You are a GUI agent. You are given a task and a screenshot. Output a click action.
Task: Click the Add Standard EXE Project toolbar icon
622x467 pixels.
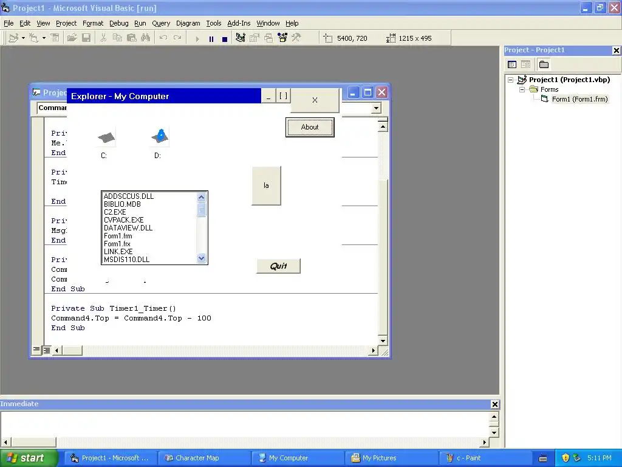pos(13,38)
